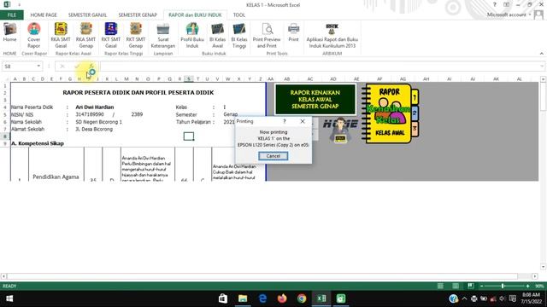The height and width of the screenshot is (307, 547).
Task: Click the Rapor Kenaikan Kelas notebook graphic
Action: click(x=388, y=113)
